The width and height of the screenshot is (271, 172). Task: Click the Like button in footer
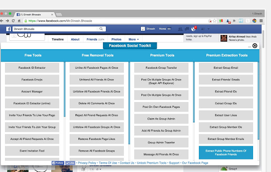(x=70, y=163)
